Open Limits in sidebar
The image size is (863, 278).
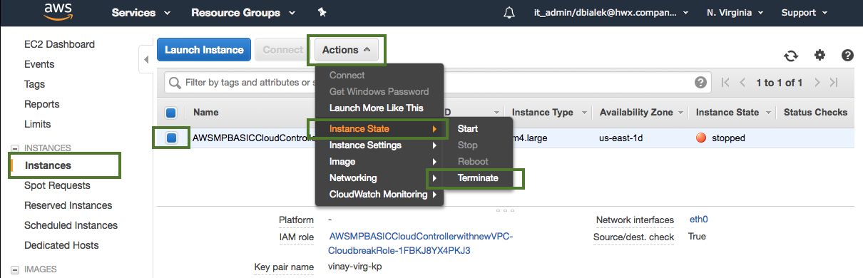(x=37, y=124)
